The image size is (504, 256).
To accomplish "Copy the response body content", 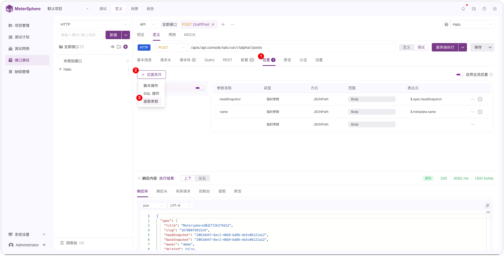I will click(x=487, y=206).
